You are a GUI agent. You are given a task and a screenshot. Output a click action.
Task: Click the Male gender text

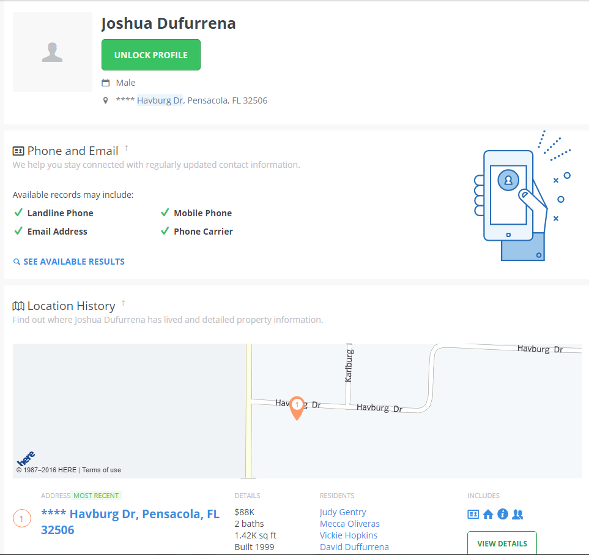[x=125, y=83]
